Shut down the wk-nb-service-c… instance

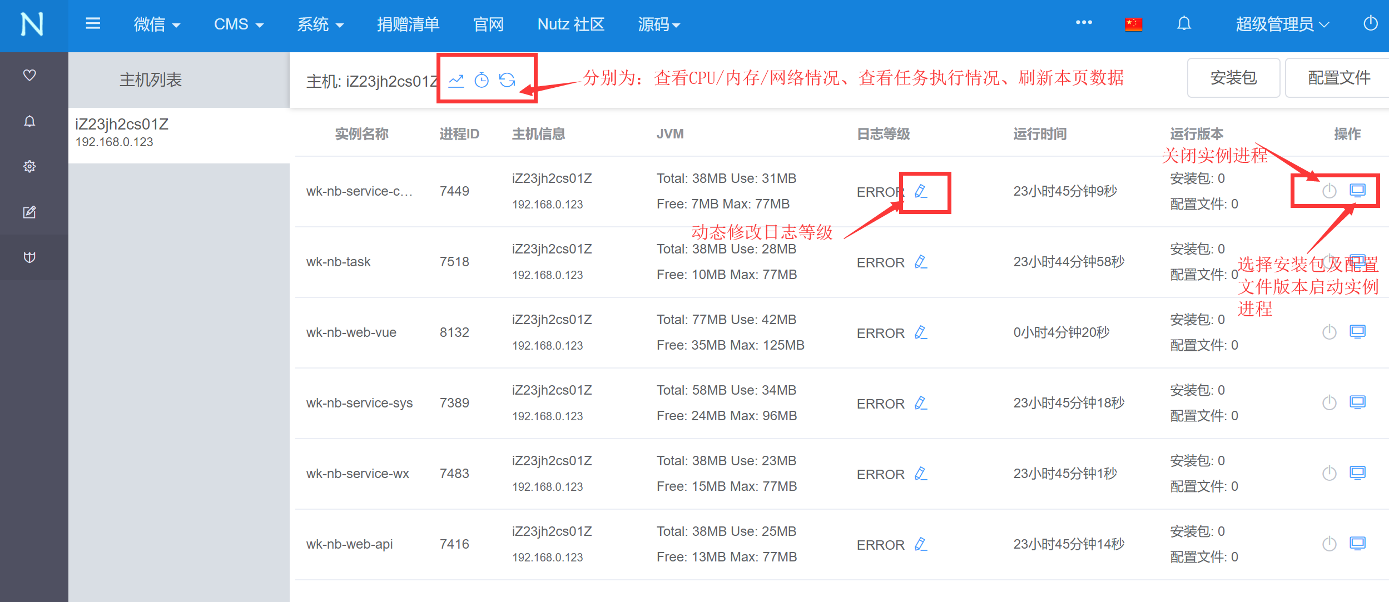click(1330, 191)
